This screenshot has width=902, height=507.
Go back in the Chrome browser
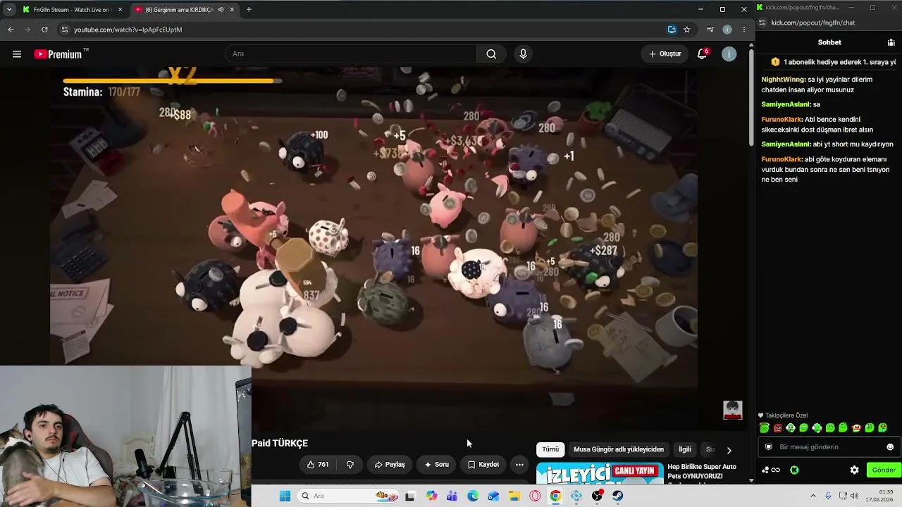tap(11, 30)
